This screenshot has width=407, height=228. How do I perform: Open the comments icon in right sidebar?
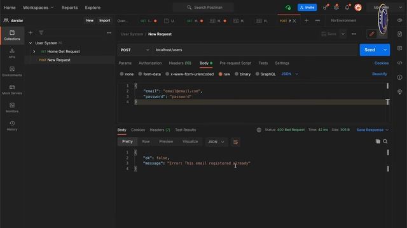tap(399, 48)
